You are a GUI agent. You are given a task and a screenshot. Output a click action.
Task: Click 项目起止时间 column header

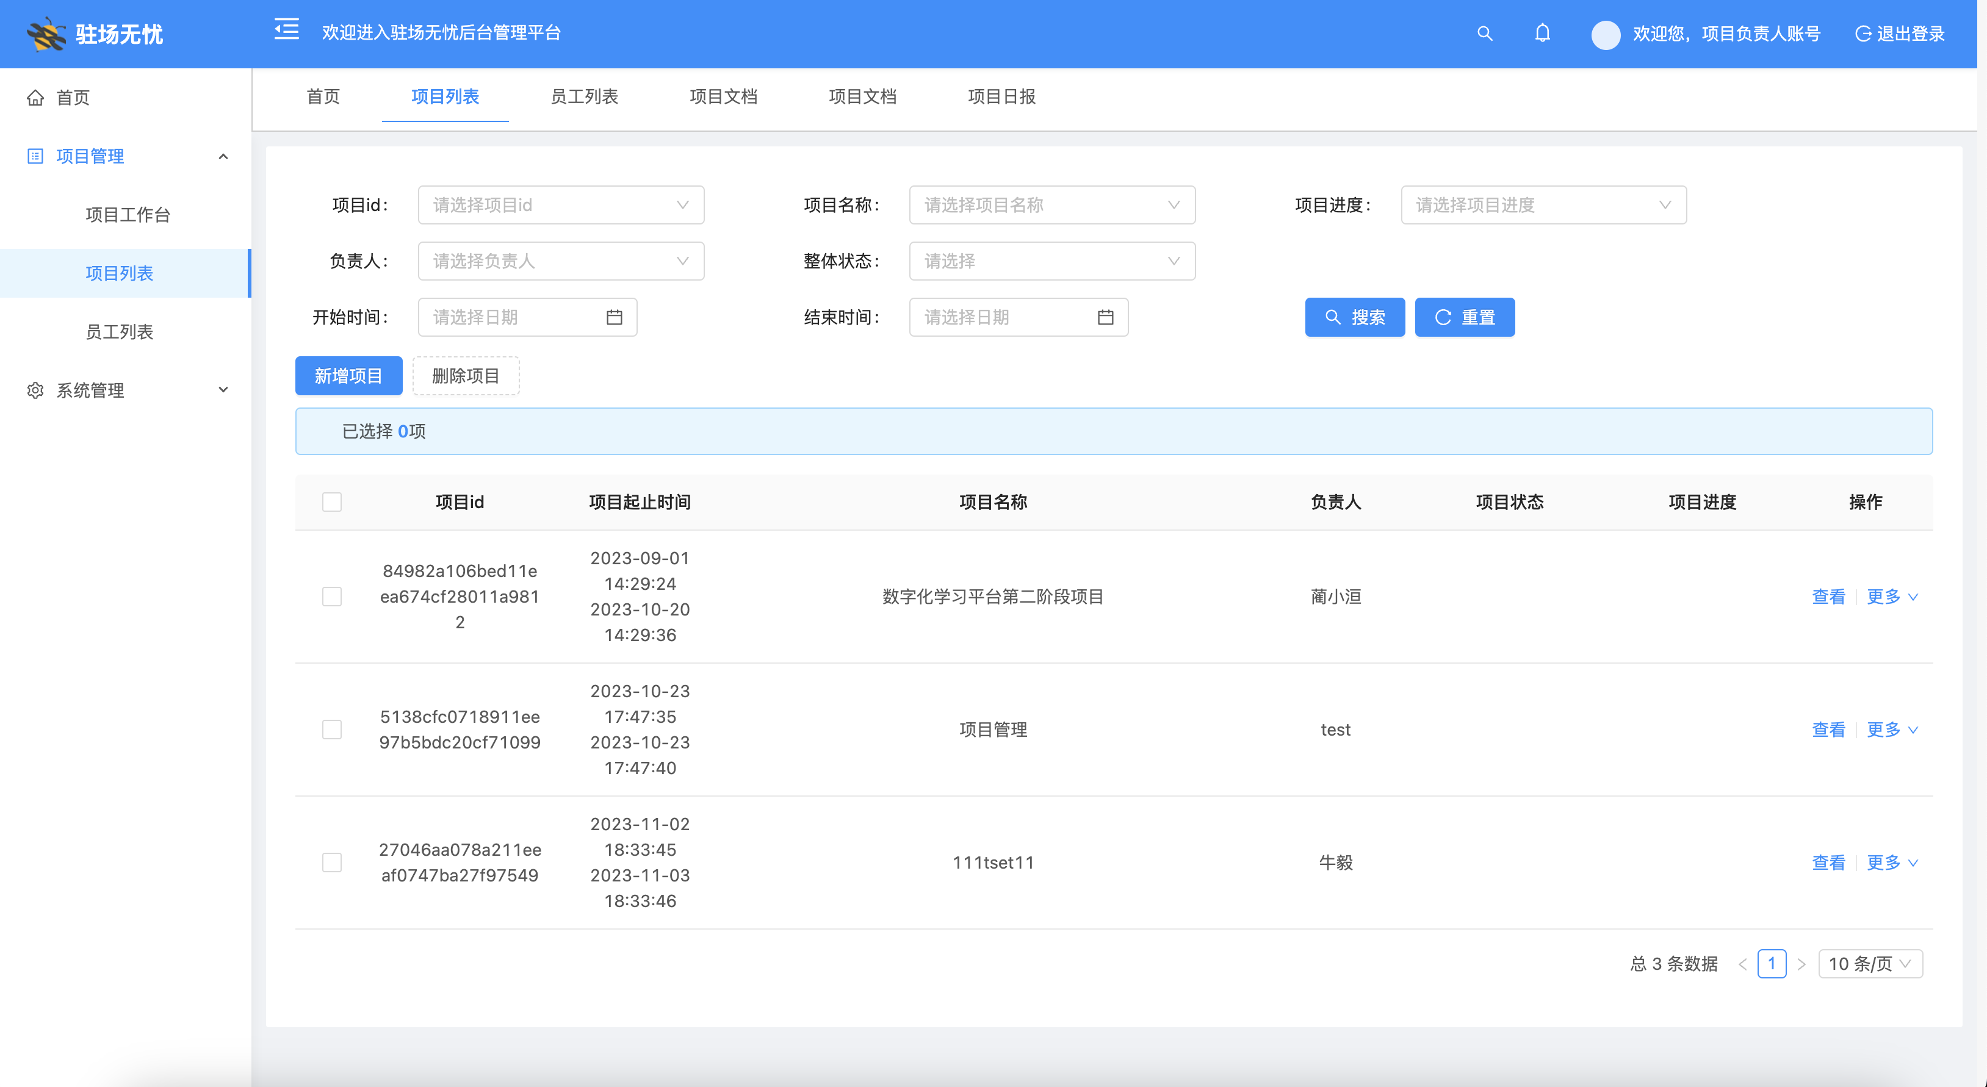pyautogui.click(x=640, y=502)
